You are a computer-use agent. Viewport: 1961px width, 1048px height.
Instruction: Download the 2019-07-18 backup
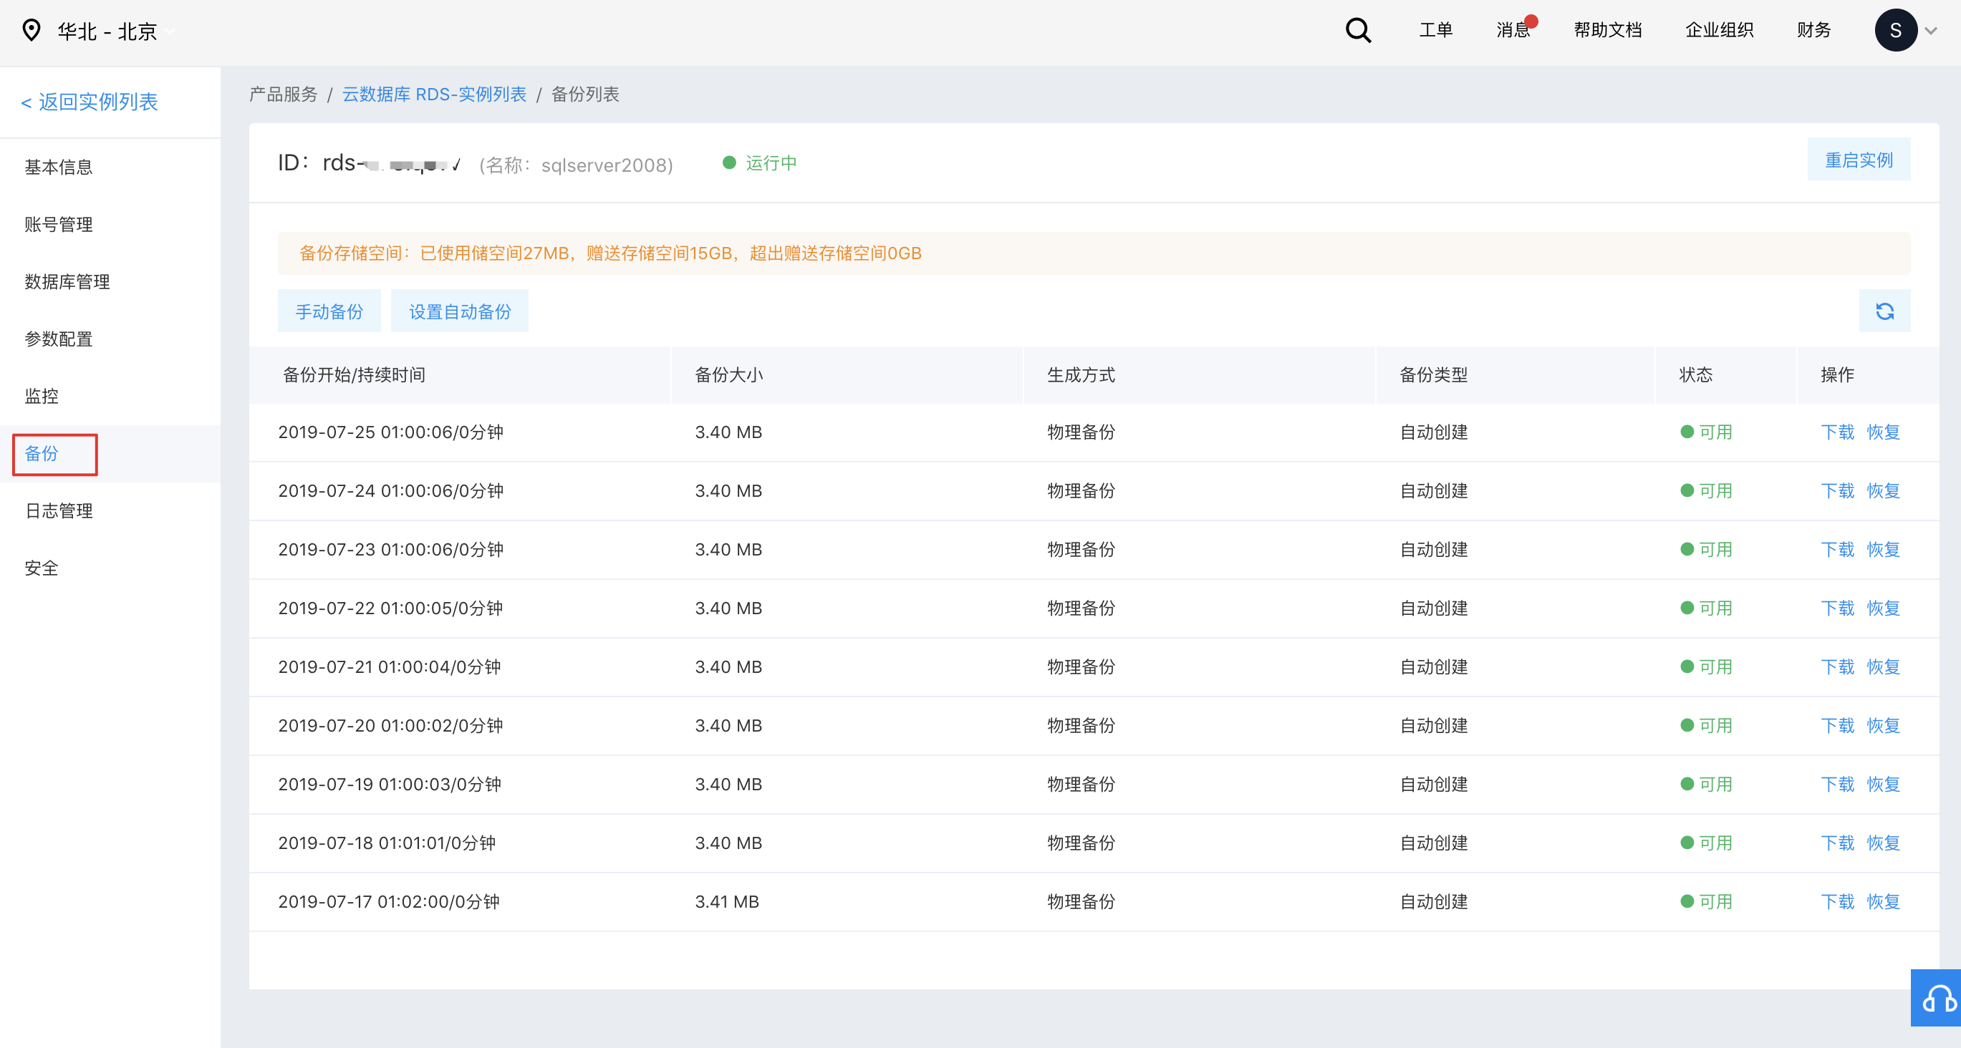pyautogui.click(x=1837, y=843)
